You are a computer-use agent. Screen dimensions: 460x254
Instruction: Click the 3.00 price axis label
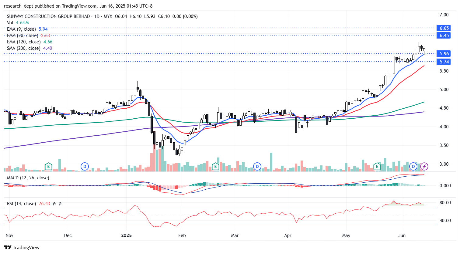tap(444, 164)
